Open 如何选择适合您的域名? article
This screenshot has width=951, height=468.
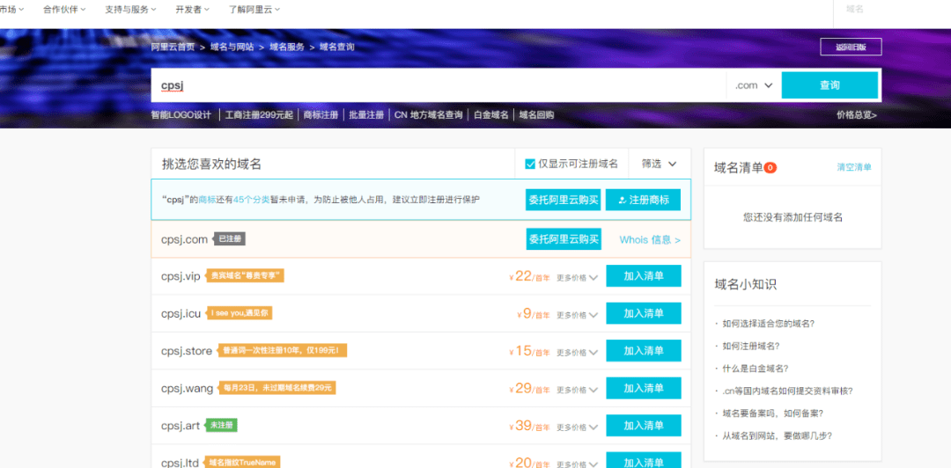[x=769, y=324]
